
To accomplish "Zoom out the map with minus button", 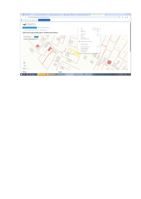I will click(x=126, y=68).
